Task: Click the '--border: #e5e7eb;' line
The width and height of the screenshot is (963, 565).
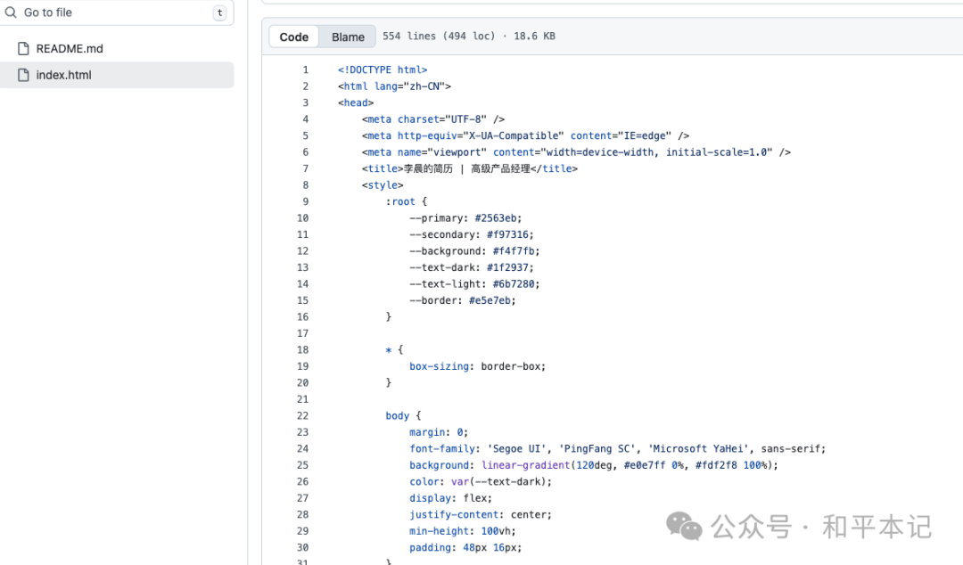Action: (463, 300)
